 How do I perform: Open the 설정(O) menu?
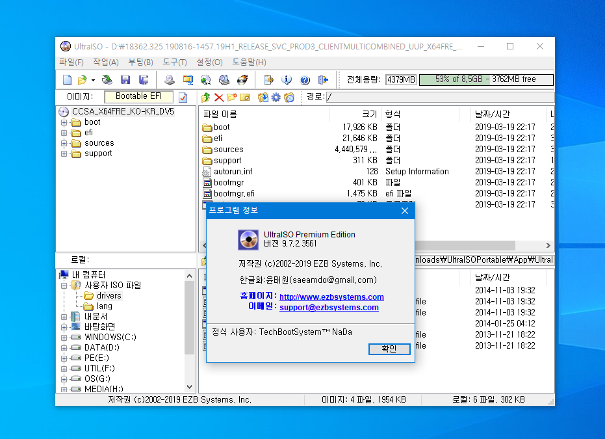click(209, 62)
